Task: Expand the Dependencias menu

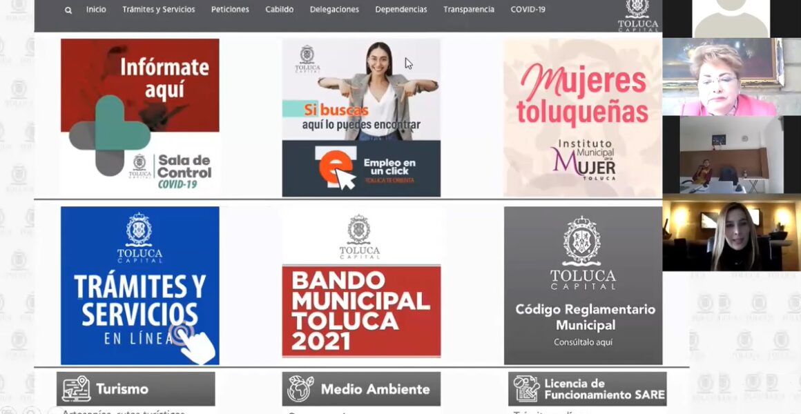Action: click(401, 10)
